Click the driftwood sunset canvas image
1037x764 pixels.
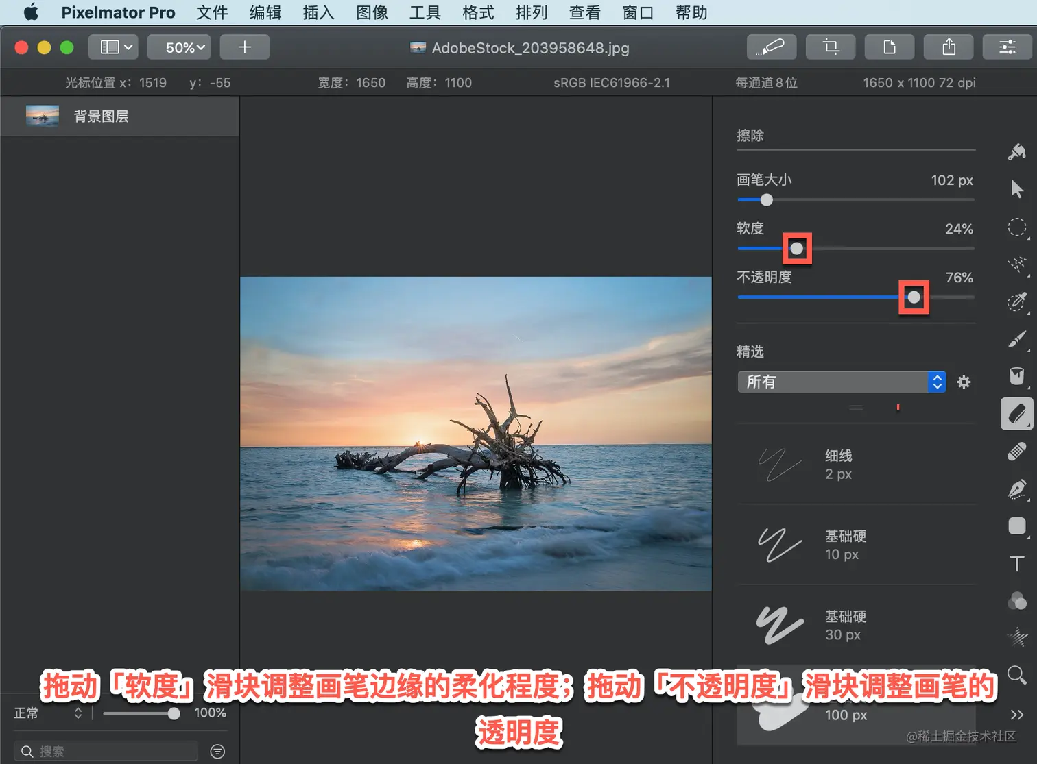click(476, 434)
